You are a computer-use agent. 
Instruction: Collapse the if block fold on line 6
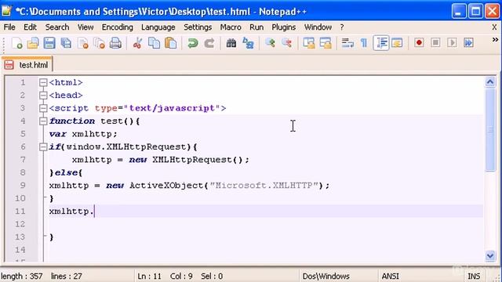tap(43, 146)
